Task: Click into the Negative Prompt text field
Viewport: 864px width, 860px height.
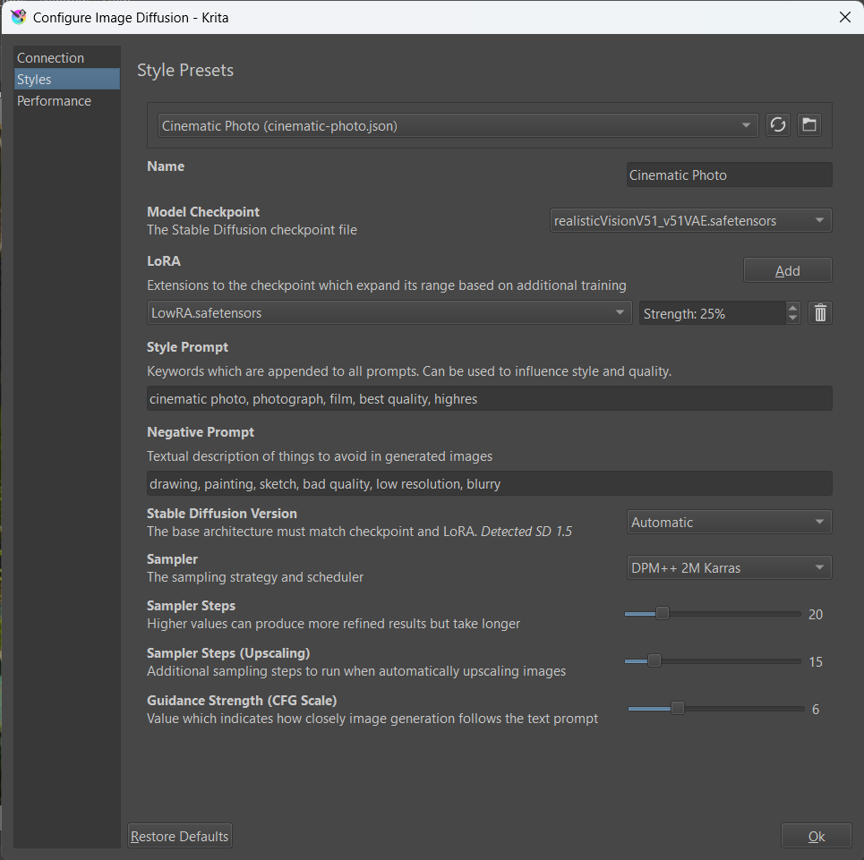Action: tap(490, 483)
